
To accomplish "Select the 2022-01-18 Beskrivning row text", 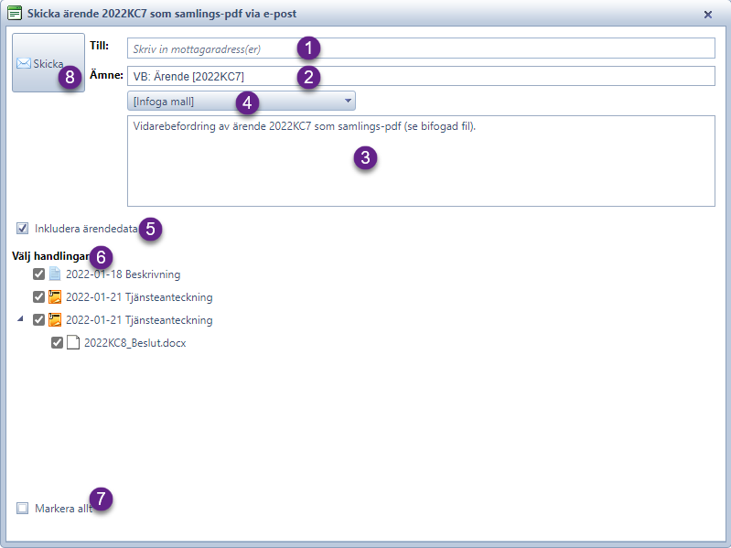I will click(x=124, y=274).
